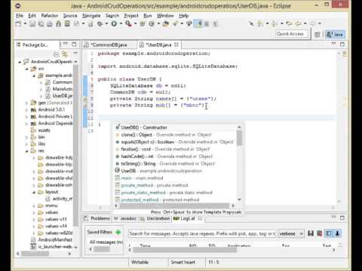Click Link with Editor in Package Explorer
Screen dimensions: 362x271
point(65,53)
